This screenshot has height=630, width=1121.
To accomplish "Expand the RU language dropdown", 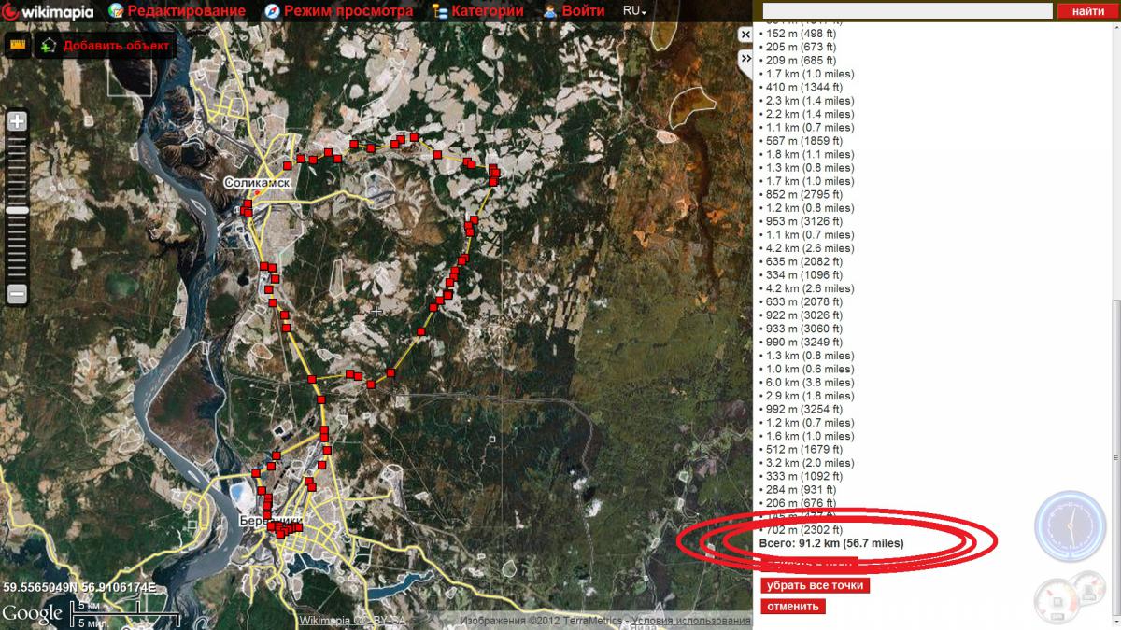I will (x=635, y=11).
